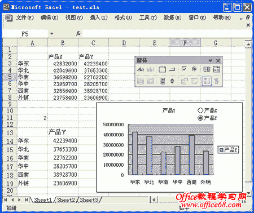This screenshot has width=254, height=213.
Task: Select the Scroll Bar control in Forms toolbar
Action: (163, 81)
